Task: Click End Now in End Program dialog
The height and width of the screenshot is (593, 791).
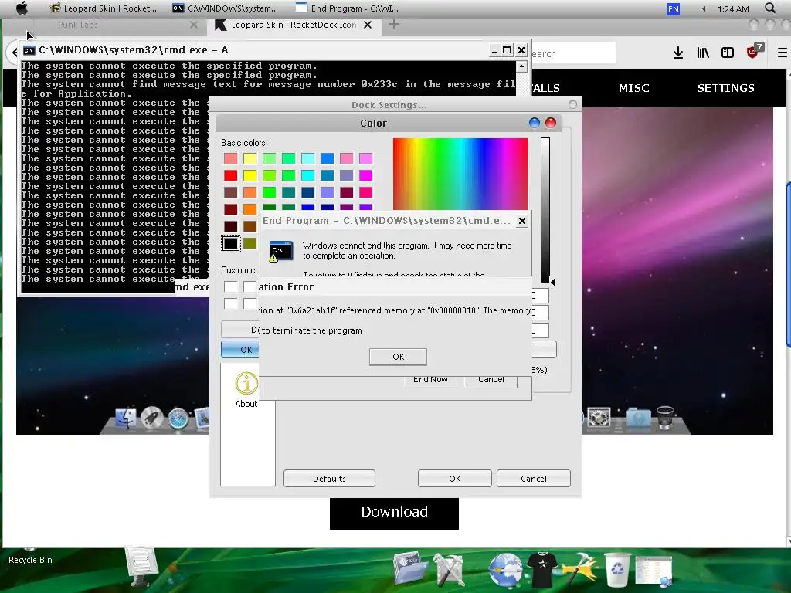Action: tap(430, 381)
